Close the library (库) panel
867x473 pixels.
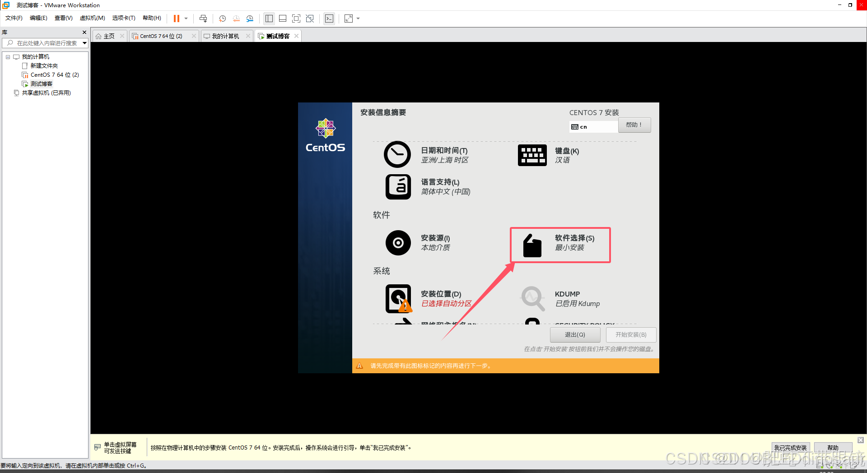84,32
